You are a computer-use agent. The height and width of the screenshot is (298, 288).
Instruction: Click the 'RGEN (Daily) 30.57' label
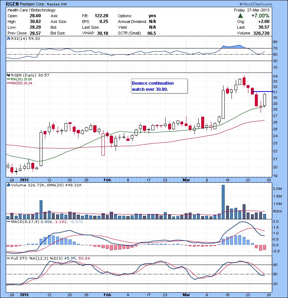[30, 75]
